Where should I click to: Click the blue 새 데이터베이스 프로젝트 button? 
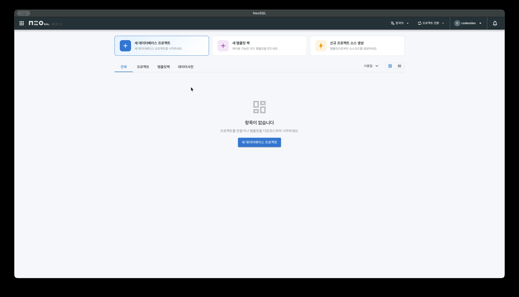259,142
